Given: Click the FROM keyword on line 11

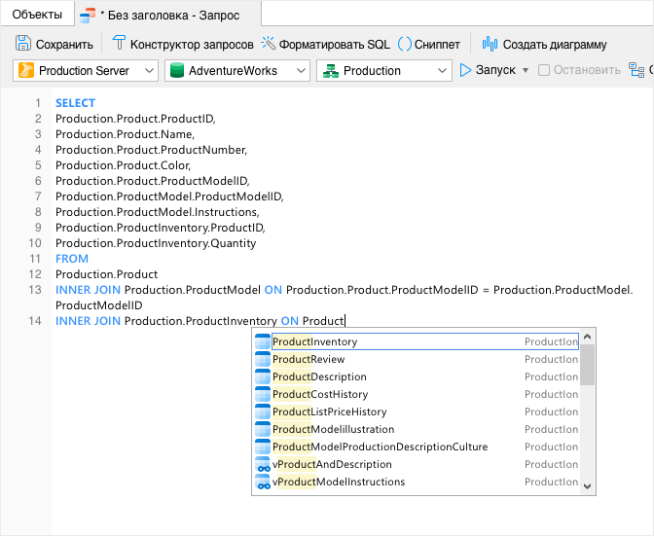Looking at the screenshot, I should pyautogui.click(x=72, y=259).
